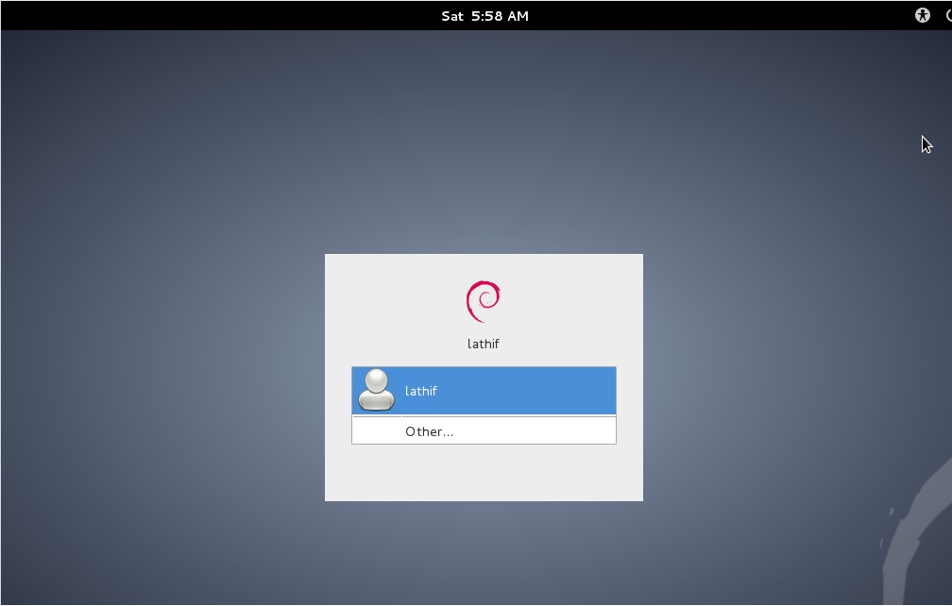Click the lathif user avatar icon
Screen dimensions: 952x606
click(377, 390)
